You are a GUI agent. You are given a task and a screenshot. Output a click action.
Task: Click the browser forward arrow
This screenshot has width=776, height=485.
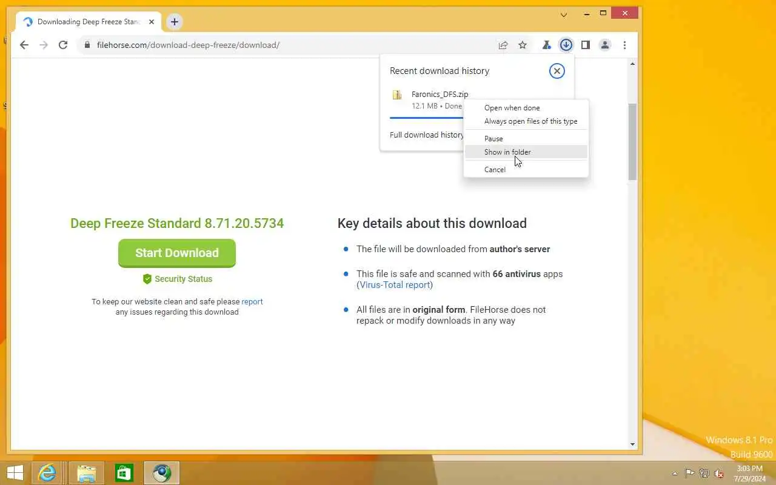[x=44, y=45]
